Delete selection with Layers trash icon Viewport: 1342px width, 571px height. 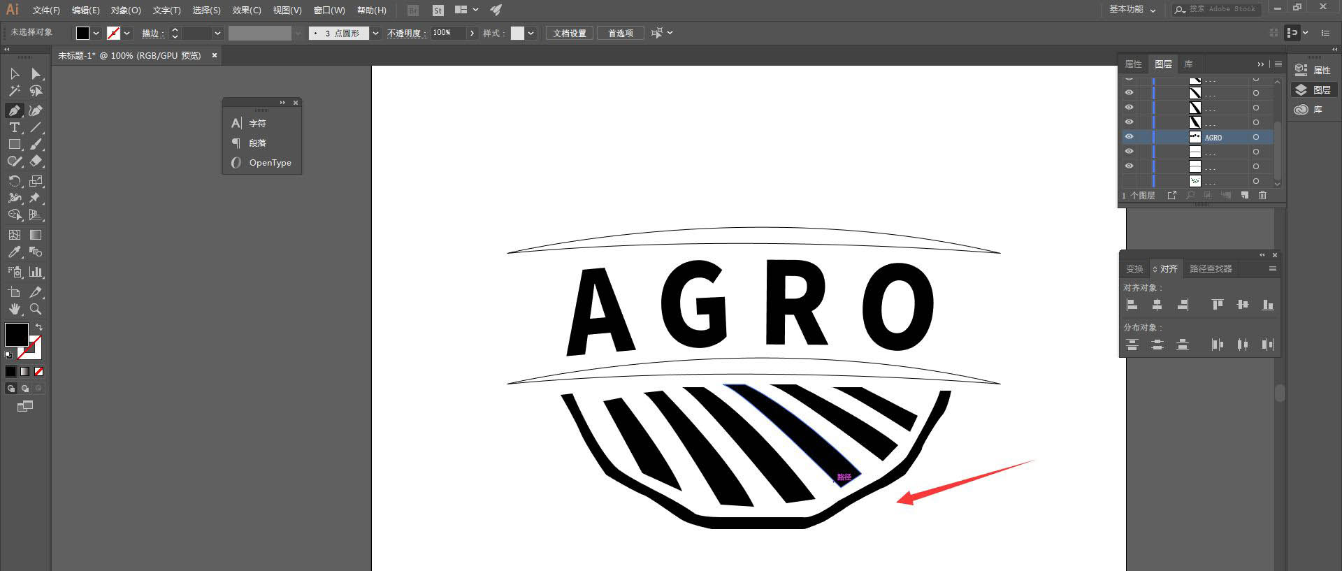pyautogui.click(x=1262, y=196)
